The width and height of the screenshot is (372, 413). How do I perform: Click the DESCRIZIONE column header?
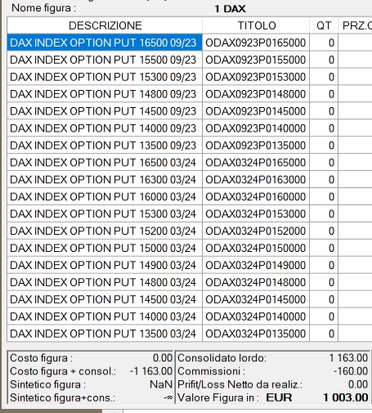pyautogui.click(x=105, y=25)
